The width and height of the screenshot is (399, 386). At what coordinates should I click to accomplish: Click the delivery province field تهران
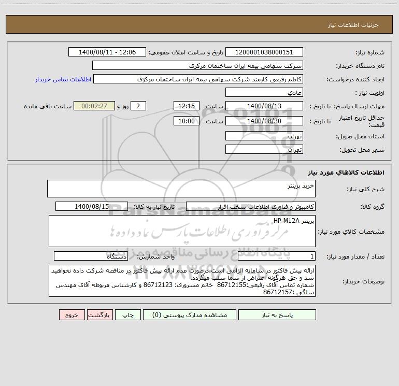[x=264, y=136]
